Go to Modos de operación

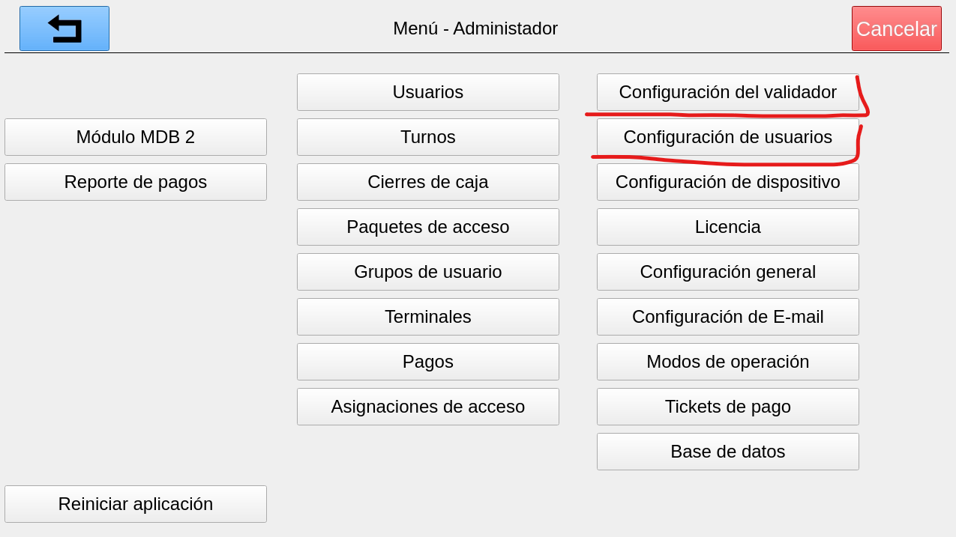point(727,362)
